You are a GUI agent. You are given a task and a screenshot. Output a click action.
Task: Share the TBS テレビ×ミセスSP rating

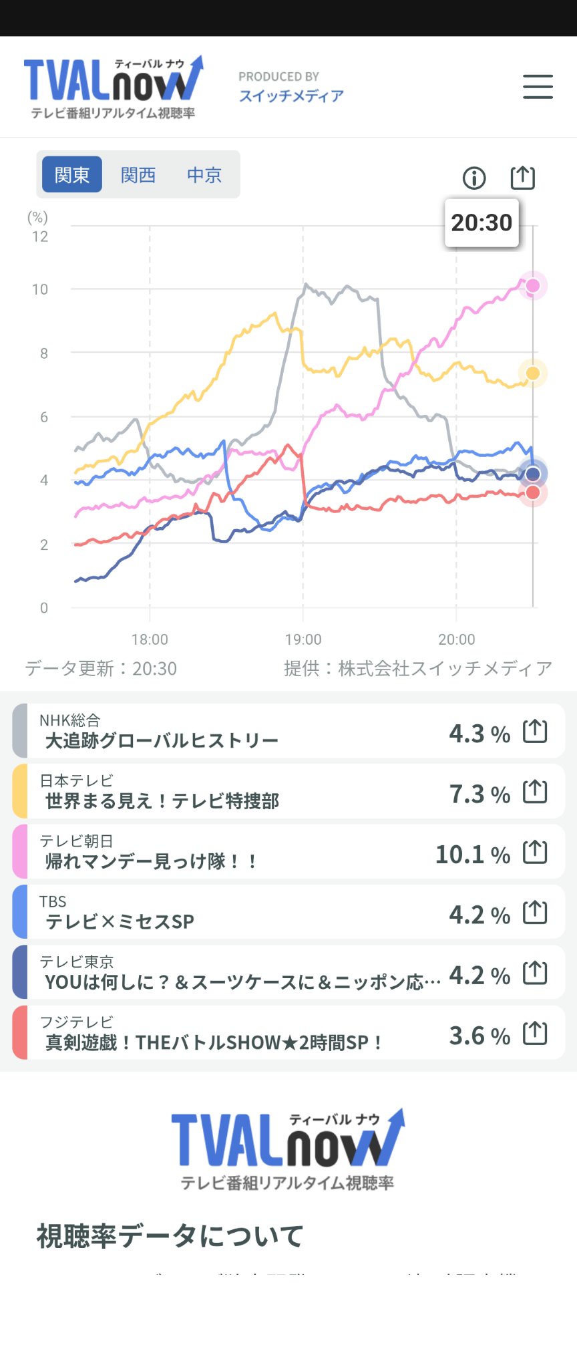(x=535, y=912)
